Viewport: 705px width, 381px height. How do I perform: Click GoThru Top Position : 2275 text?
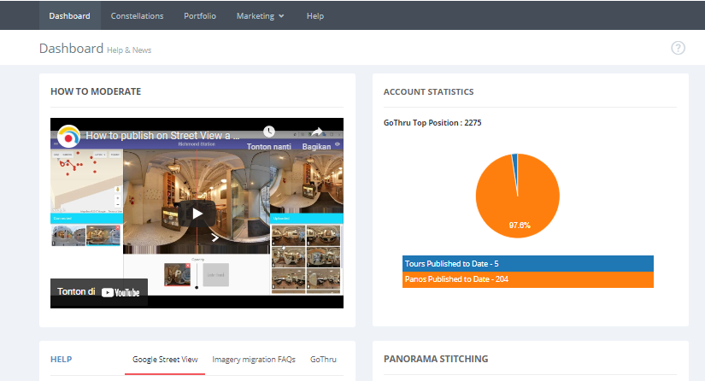[432, 123]
